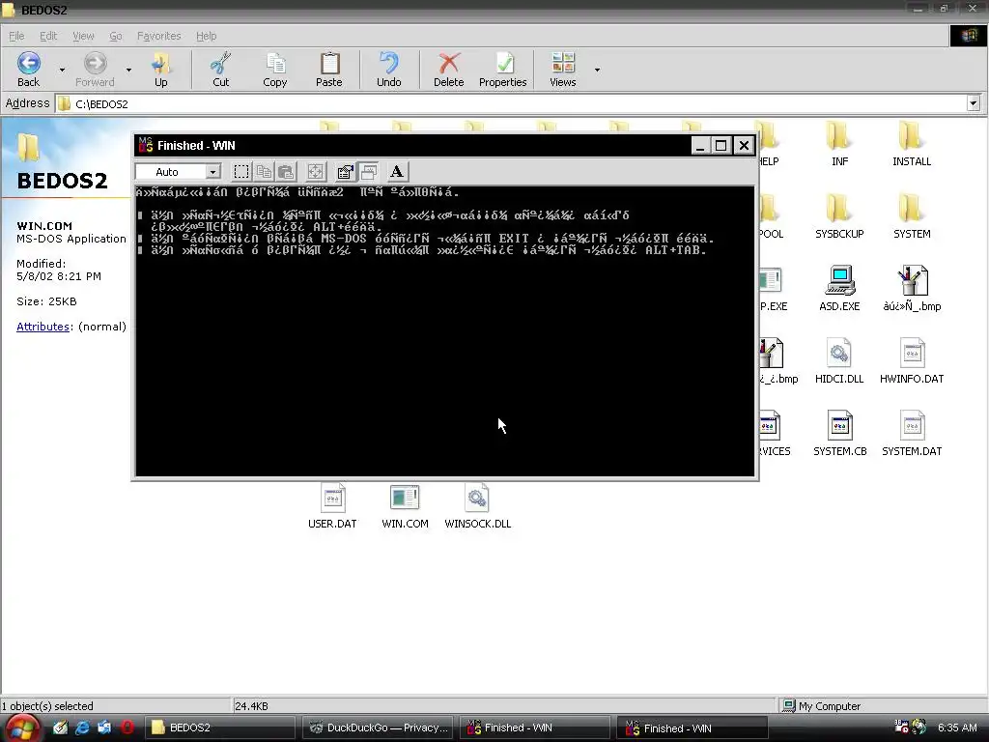Select the USER.DAT file

(332, 506)
